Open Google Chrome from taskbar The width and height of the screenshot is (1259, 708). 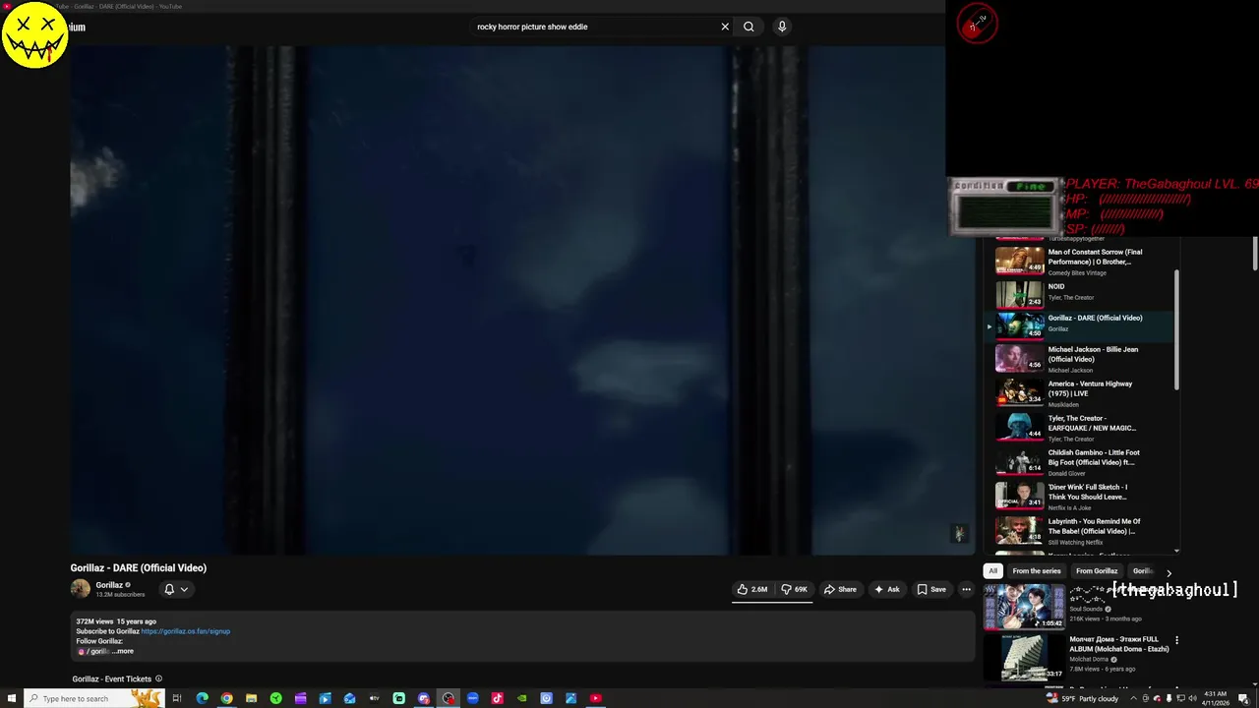click(x=226, y=698)
